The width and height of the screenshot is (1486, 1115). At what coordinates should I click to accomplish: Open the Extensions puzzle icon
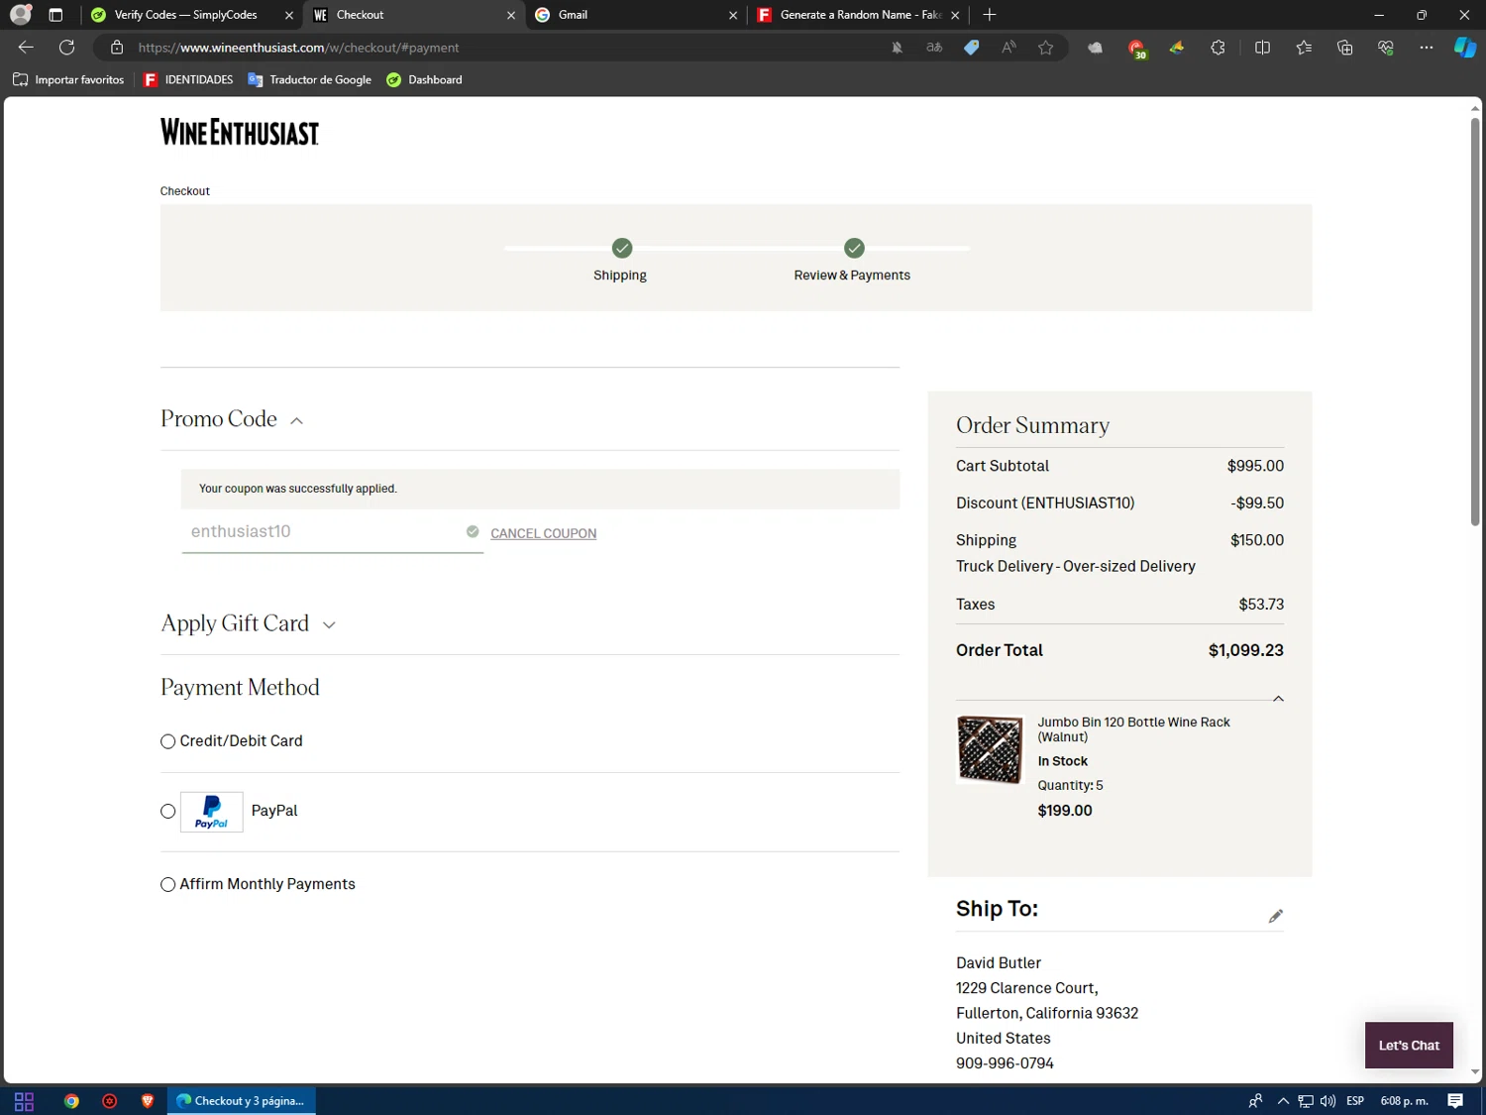click(x=1218, y=48)
